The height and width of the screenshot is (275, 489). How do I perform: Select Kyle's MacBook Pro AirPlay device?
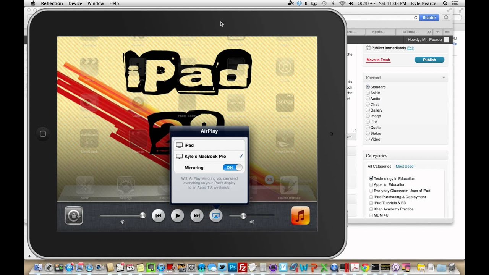pyautogui.click(x=209, y=156)
